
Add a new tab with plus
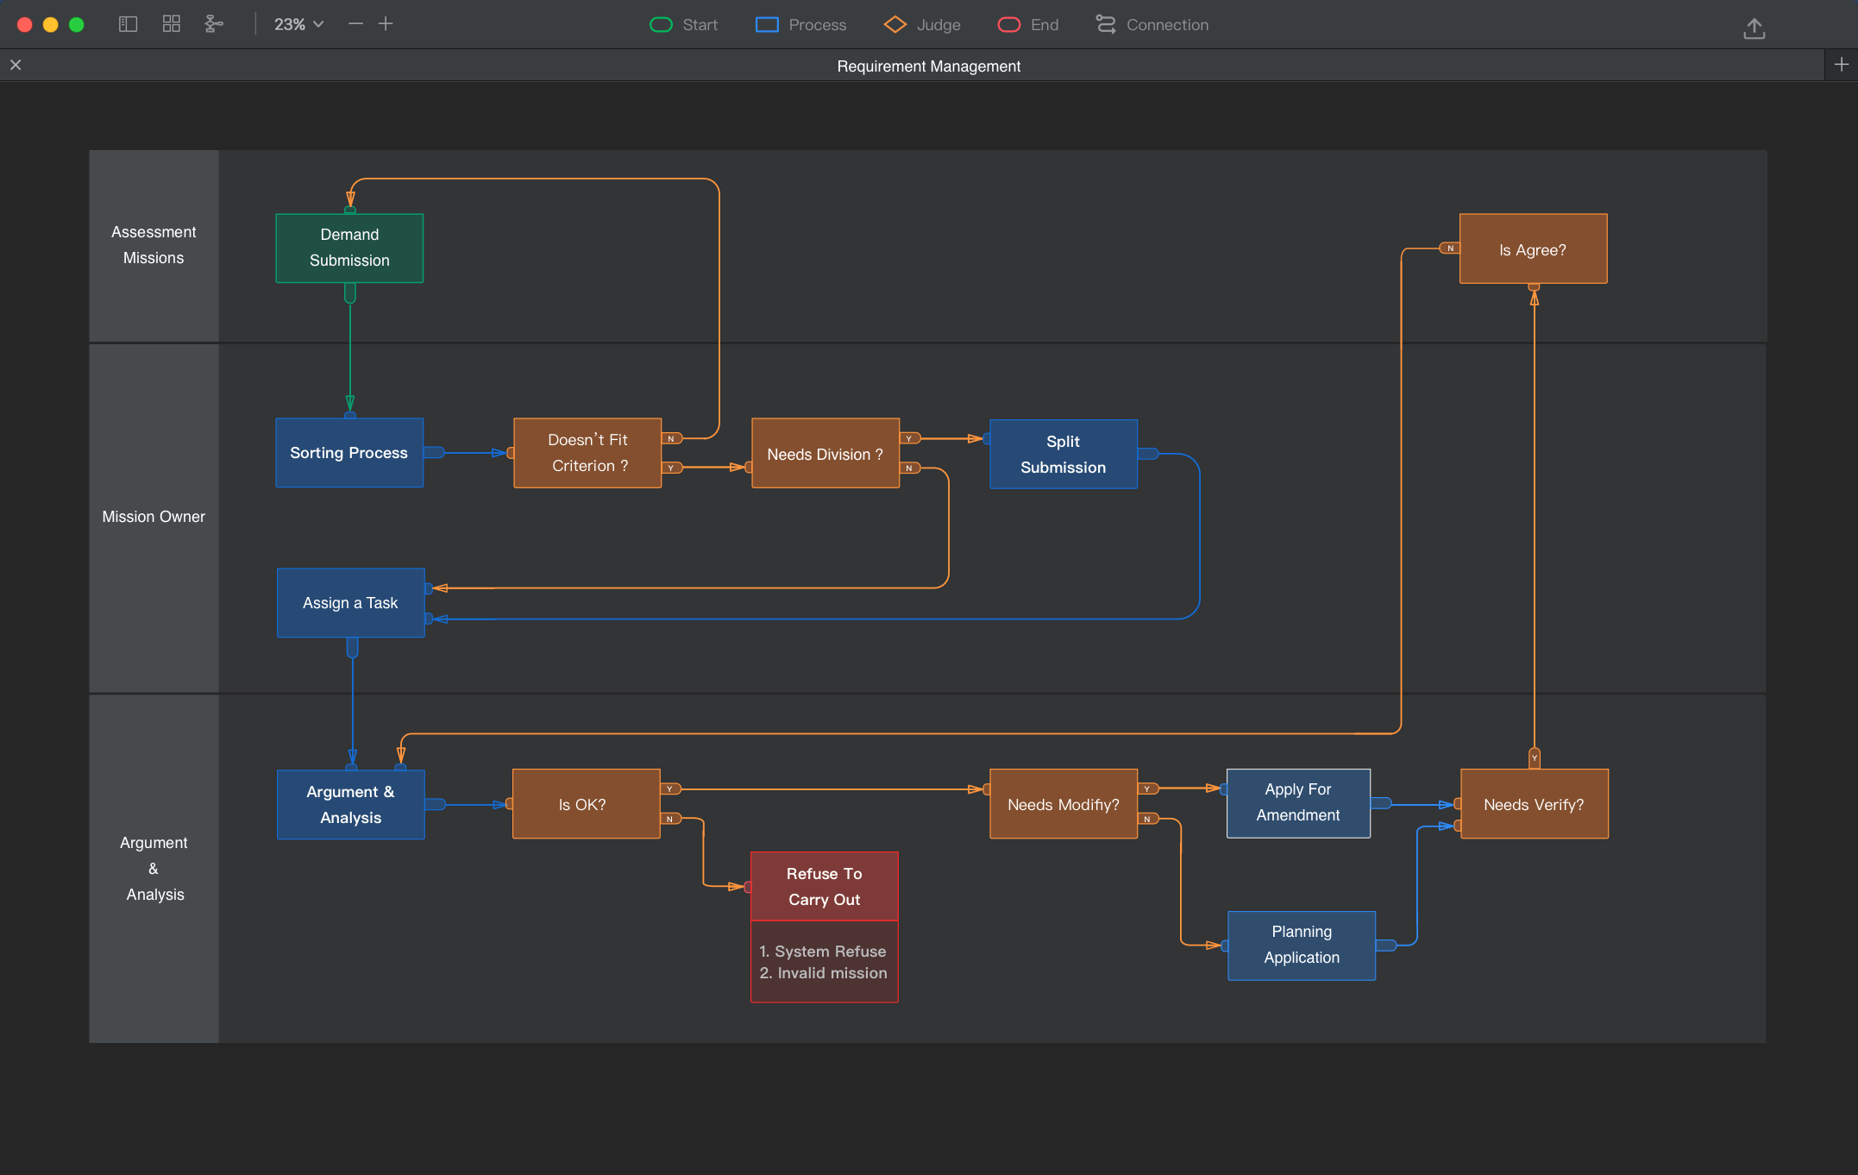coord(1841,65)
